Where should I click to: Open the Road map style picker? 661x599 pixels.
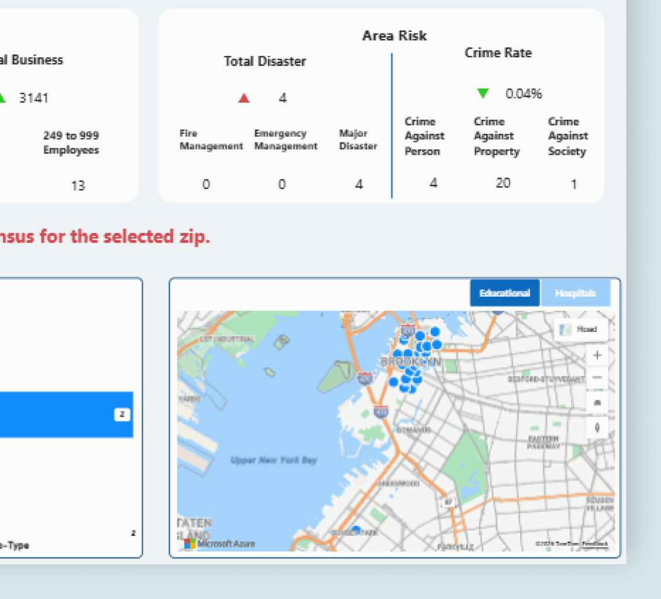(581, 330)
